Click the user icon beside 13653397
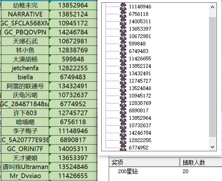Screen dimensions: 222x181 point(123,29)
